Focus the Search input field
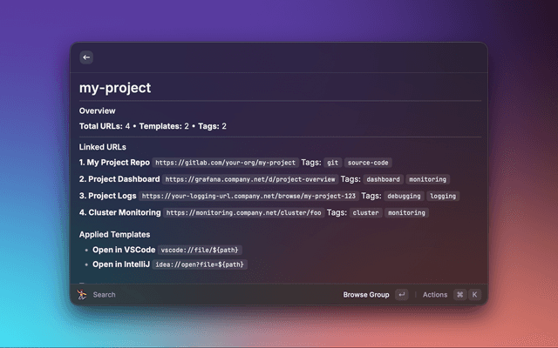558x348 pixels. pyautogui.click(x=174, y=295)
